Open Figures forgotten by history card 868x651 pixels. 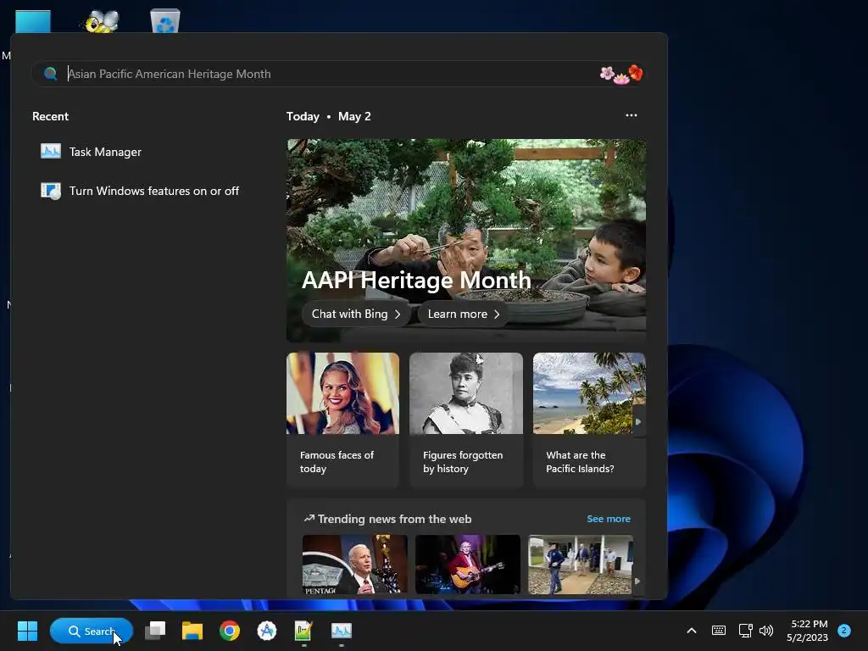466,420
